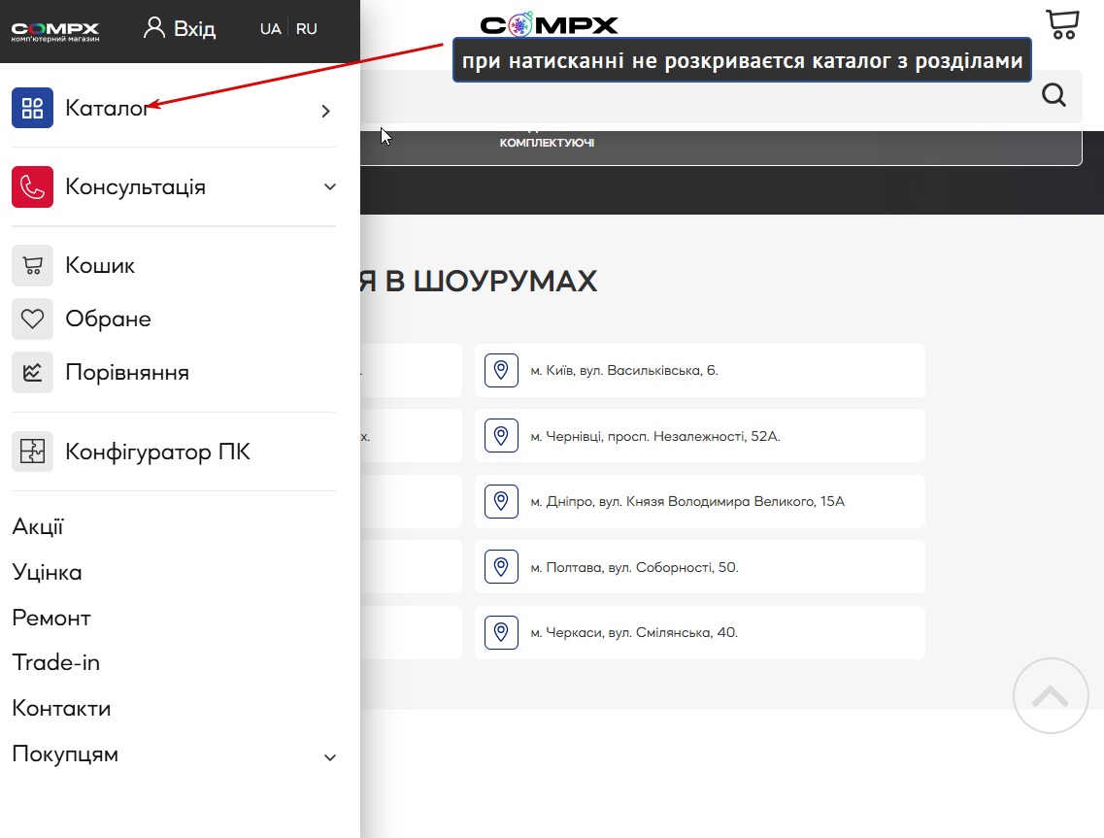Open the Кошик menu item
1104x838 pixels.
100,265
